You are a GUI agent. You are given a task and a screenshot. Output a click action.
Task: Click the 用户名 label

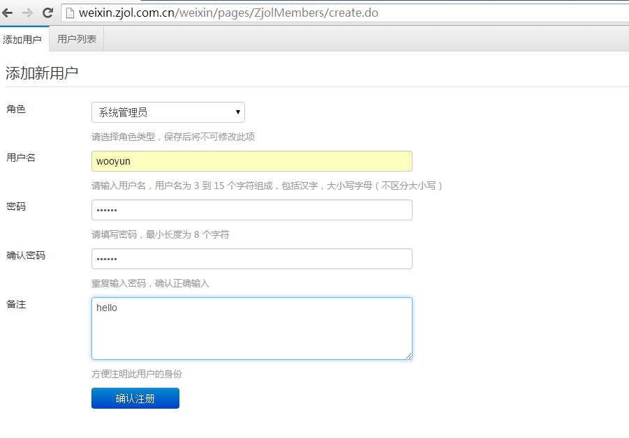[x=21, y=158]
